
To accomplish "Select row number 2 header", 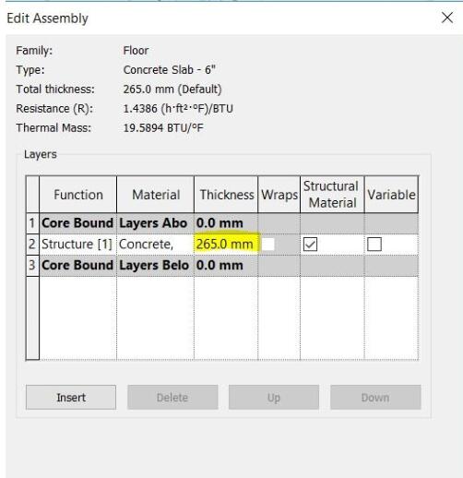I will tap(32, 245).
